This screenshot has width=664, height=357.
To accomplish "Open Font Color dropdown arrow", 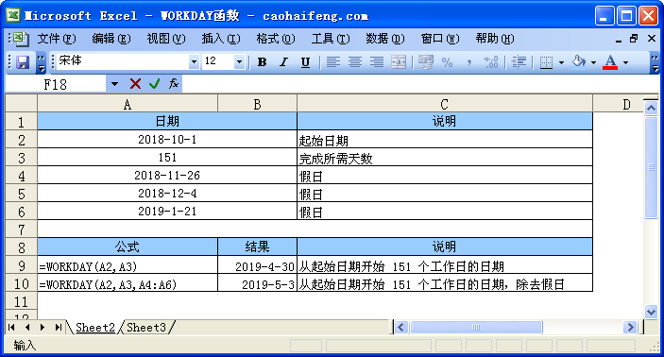I will click(625, 62).
